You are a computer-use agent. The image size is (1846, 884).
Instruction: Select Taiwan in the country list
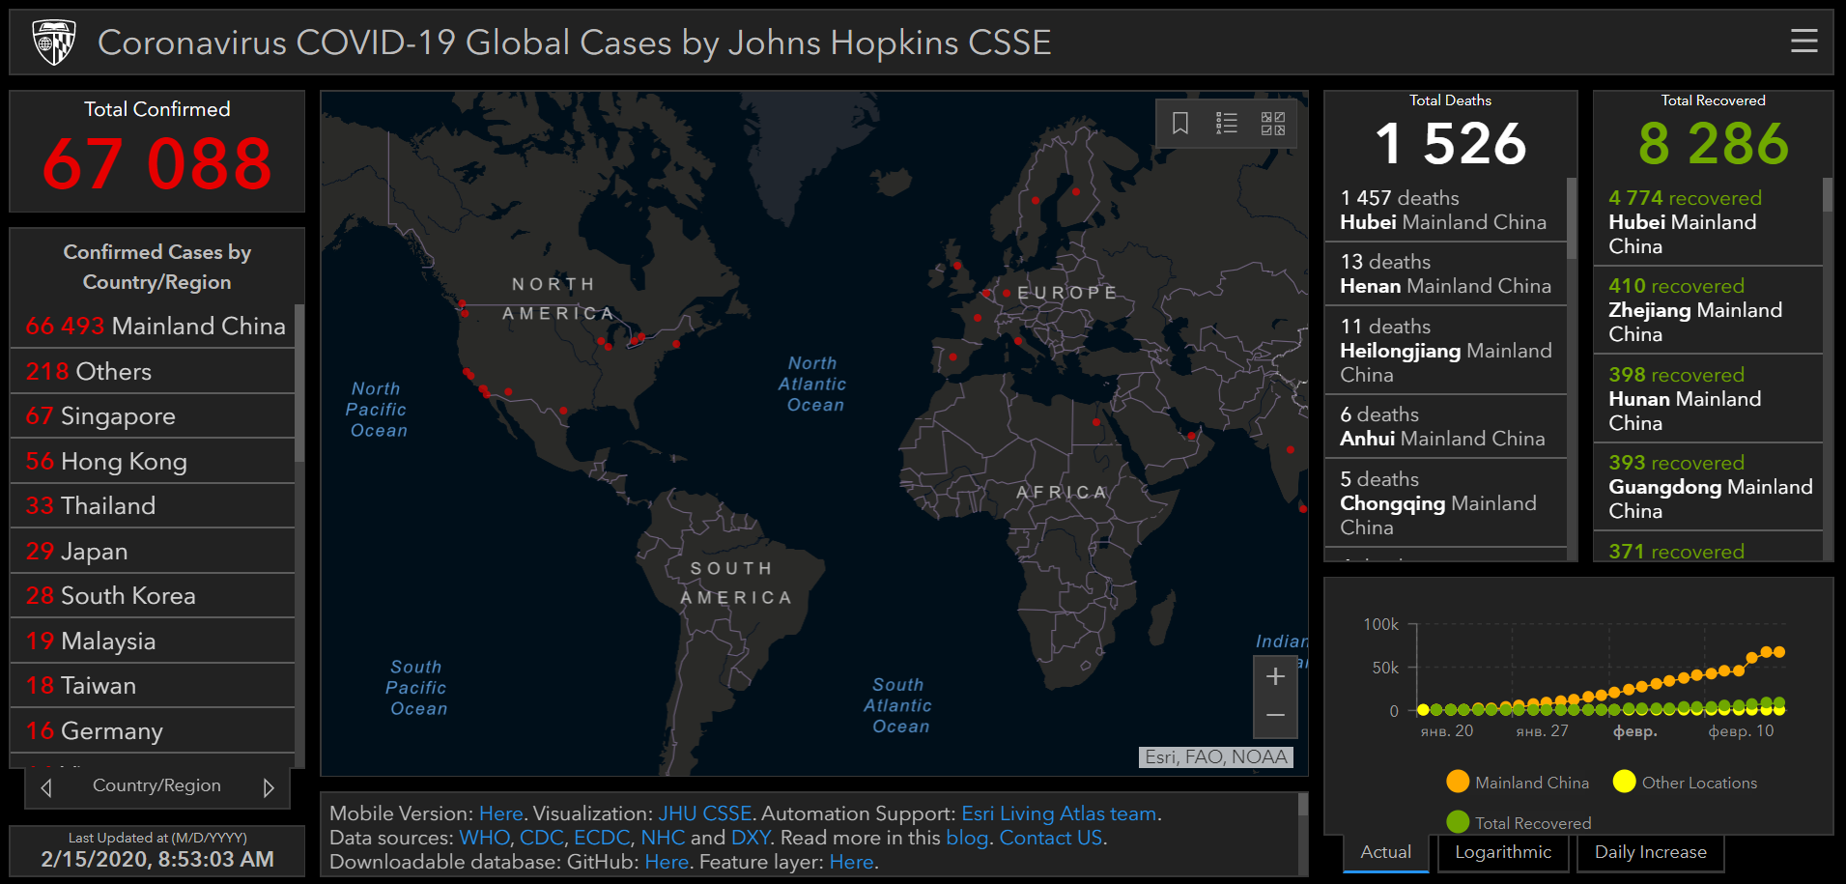[153, 686]
